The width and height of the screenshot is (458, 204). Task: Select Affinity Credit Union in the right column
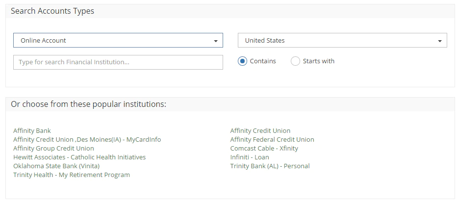(x=260, y=130)
